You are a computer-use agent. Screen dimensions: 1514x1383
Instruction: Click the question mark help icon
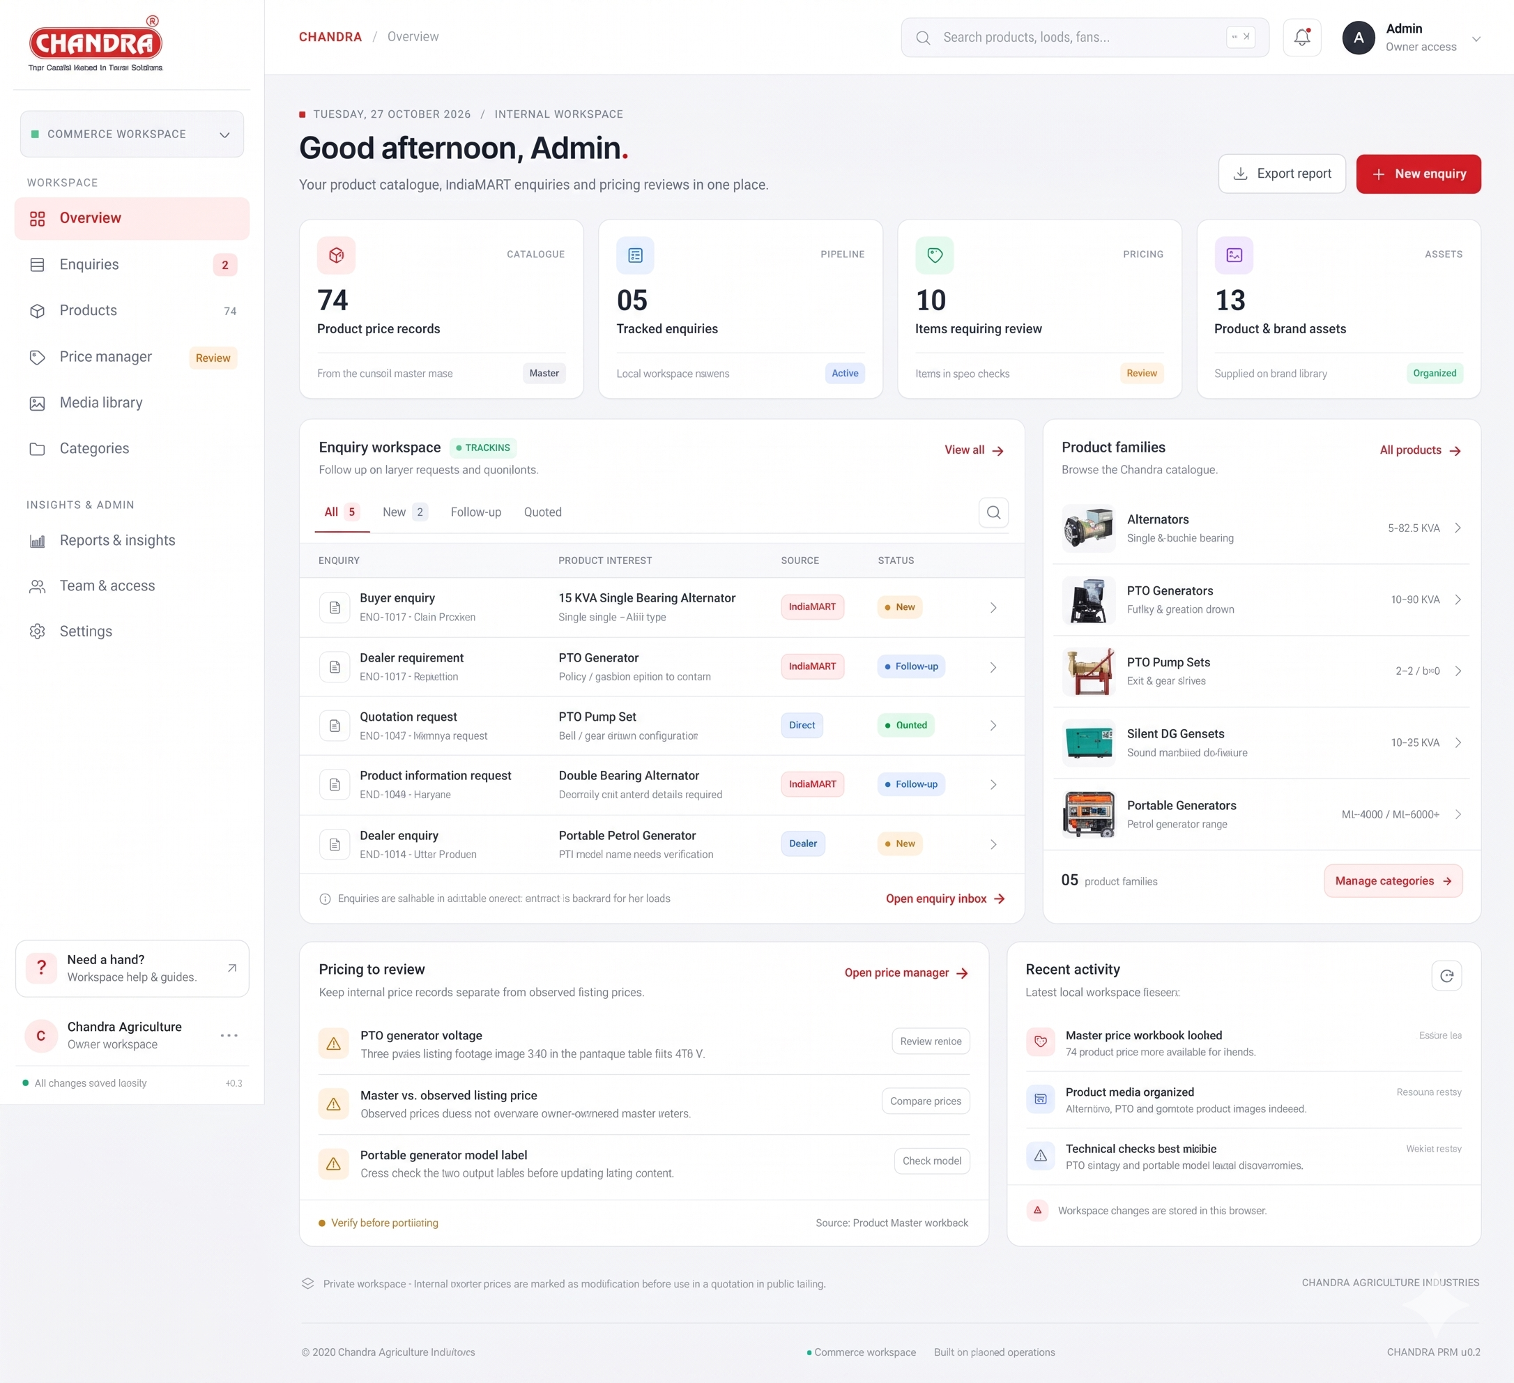(41, 968)
